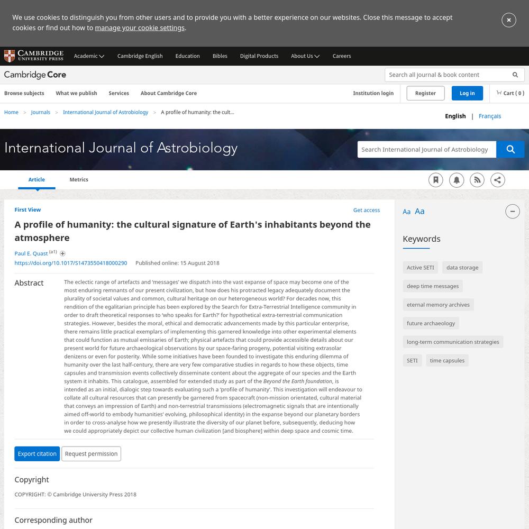Select the Article tab
The height and width of the screenshot is (529, 529).
(x=37, y=179)
